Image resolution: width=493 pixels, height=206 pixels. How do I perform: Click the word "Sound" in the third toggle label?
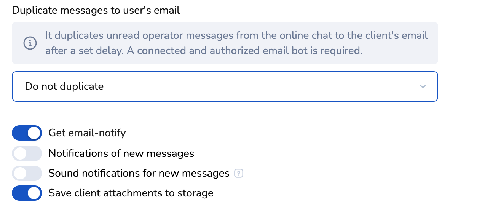tap(62, 174)
